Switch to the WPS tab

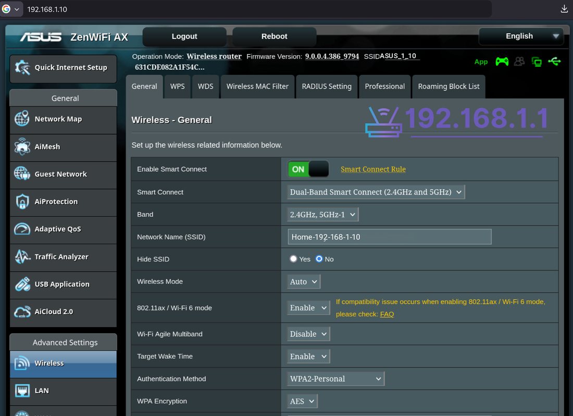pyautogui.click(x=178, y=86)
